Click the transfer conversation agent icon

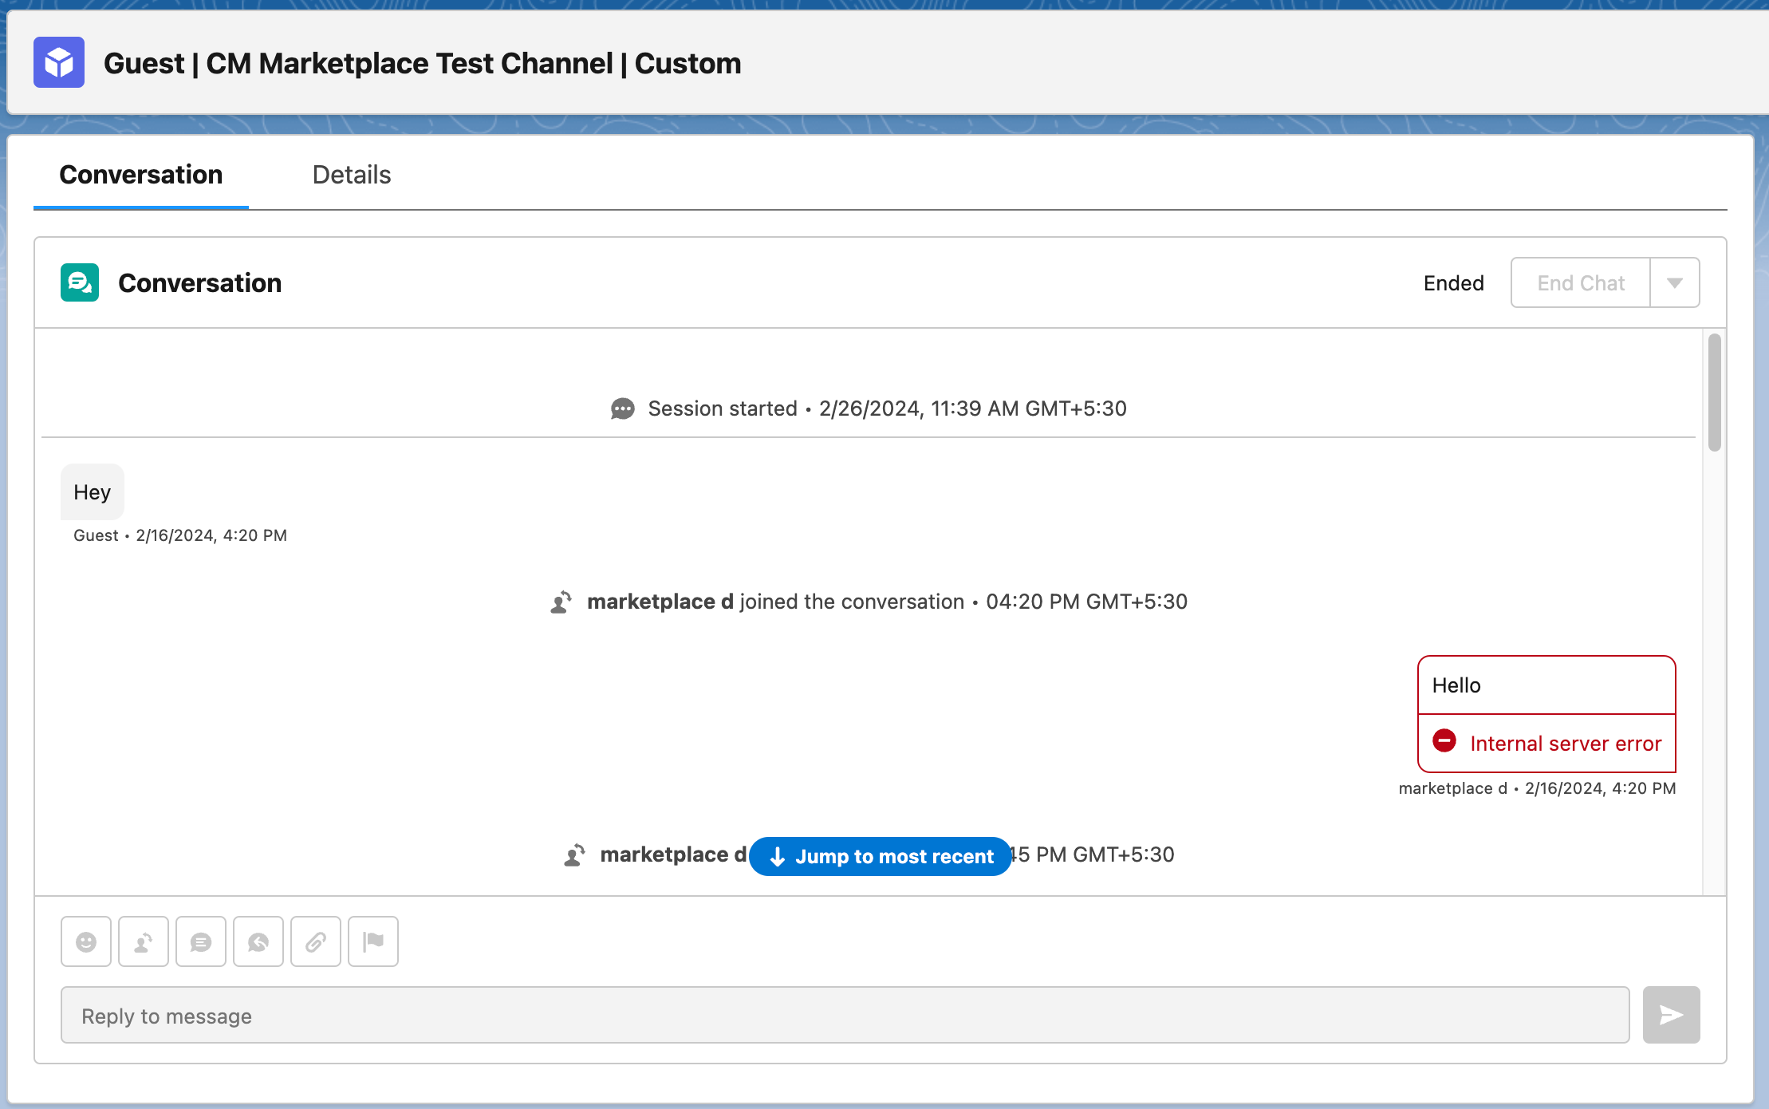(144, 942)
